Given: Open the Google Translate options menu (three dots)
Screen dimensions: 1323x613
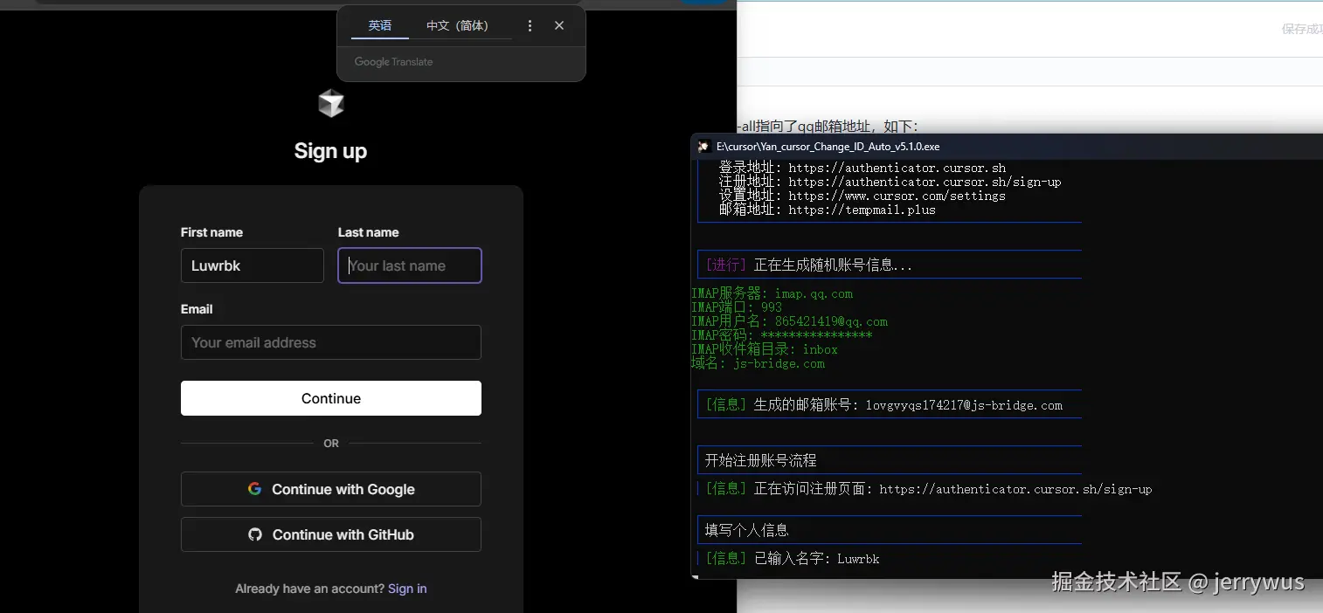Looking at the screenshot, I should (530, 26).
